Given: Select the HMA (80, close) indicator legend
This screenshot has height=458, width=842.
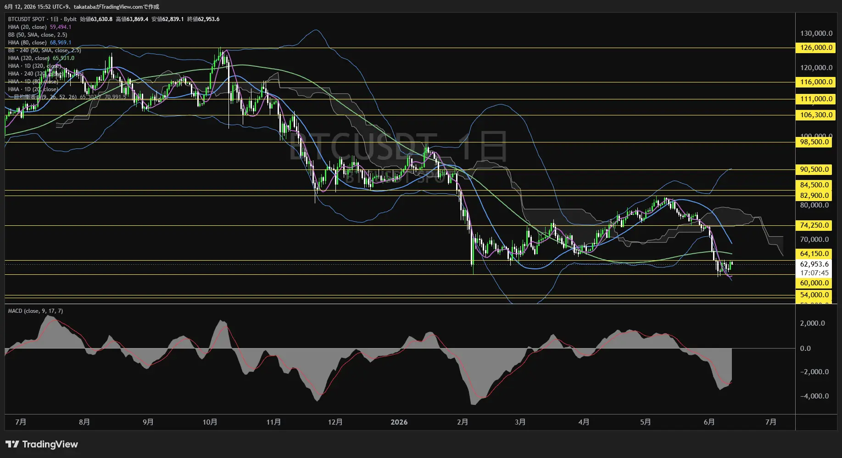Looking at the screenshot, I should tap(39, 43).
